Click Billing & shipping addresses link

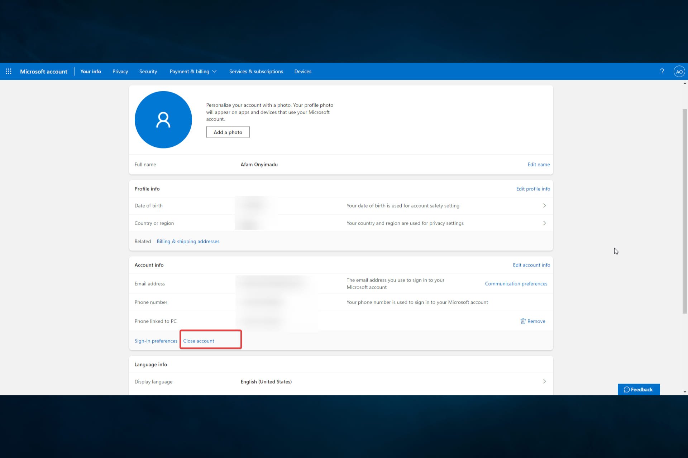tap(188, 241)
